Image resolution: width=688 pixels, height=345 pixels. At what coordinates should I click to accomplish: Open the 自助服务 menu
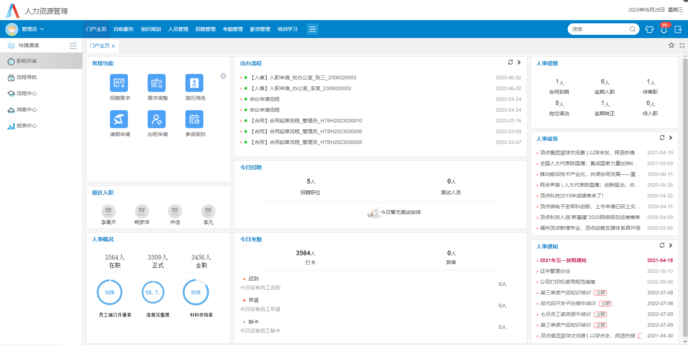pos(124,29)
